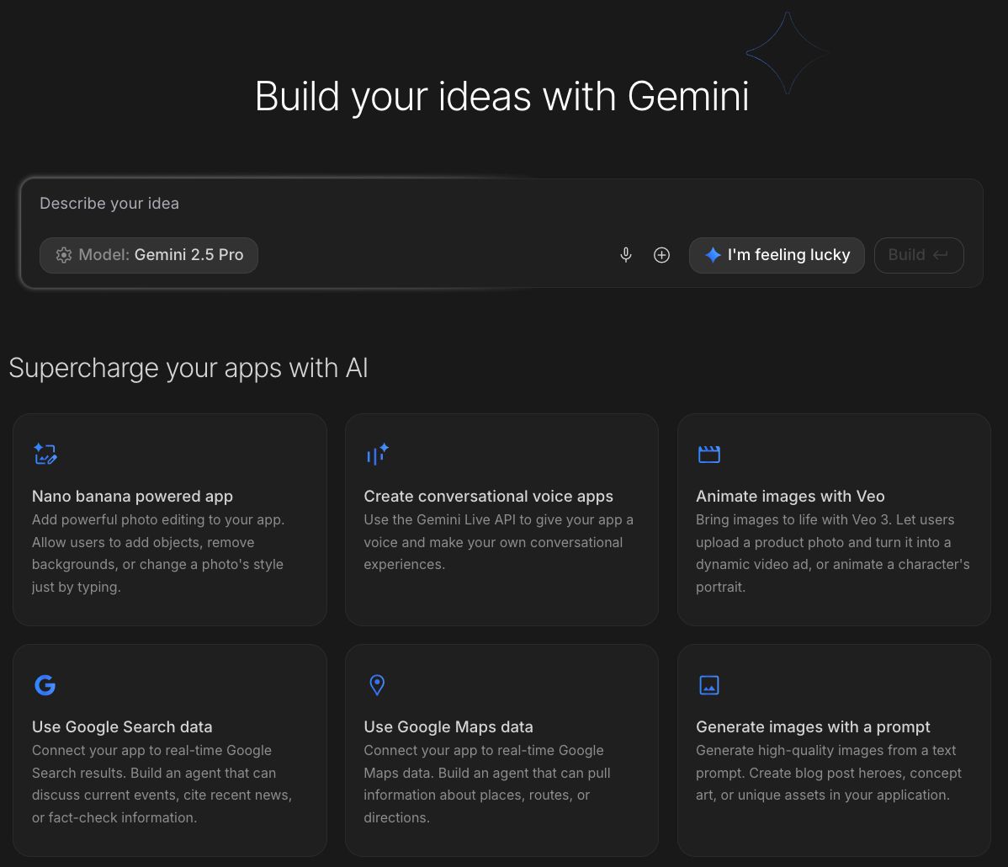Select the Create conversational voice apps title
This screenshot has height=867, width=1008.
coord(489,497)
